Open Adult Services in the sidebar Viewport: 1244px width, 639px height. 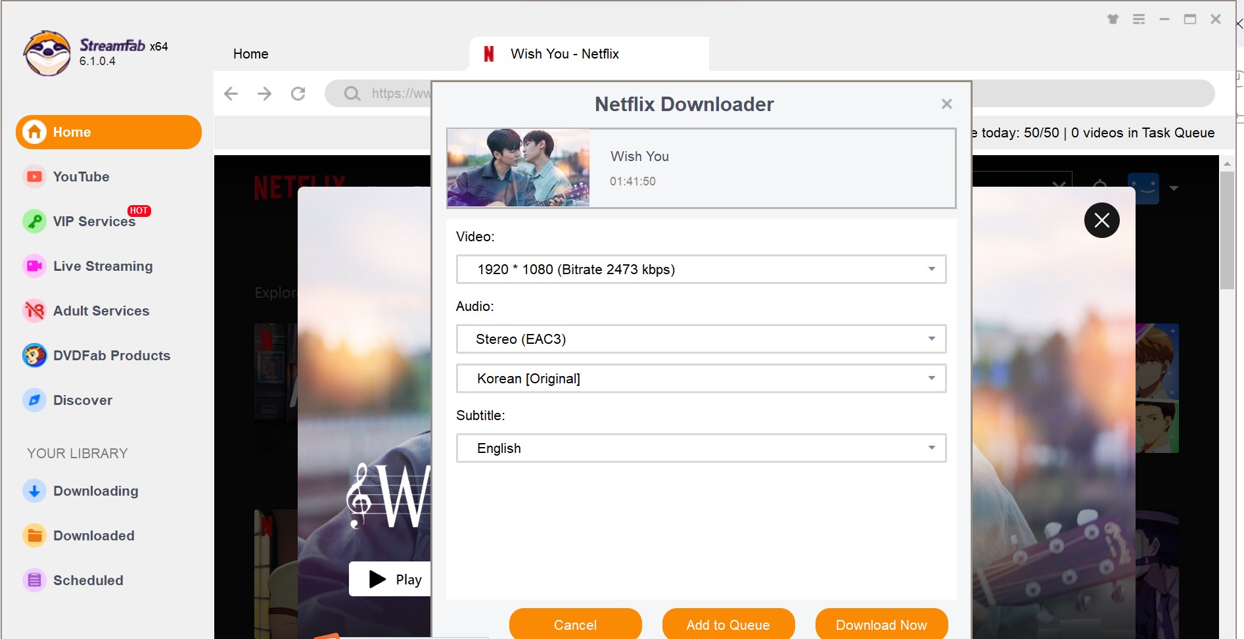(101, 311)
